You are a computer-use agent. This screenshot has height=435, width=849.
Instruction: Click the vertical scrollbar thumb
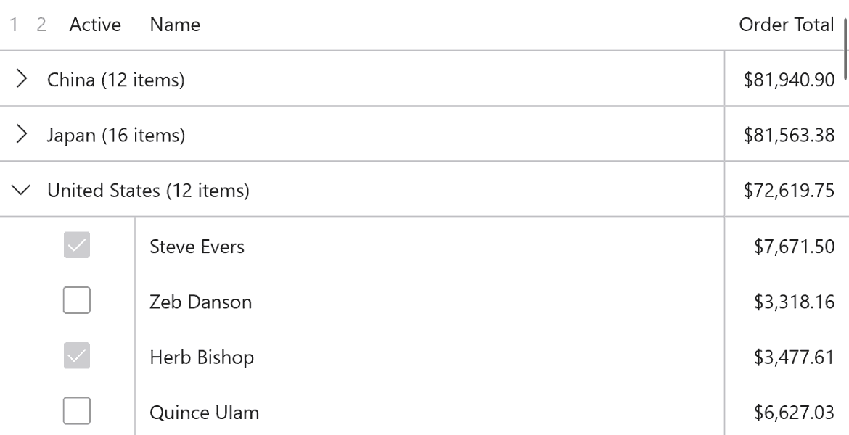coord(845,43)
